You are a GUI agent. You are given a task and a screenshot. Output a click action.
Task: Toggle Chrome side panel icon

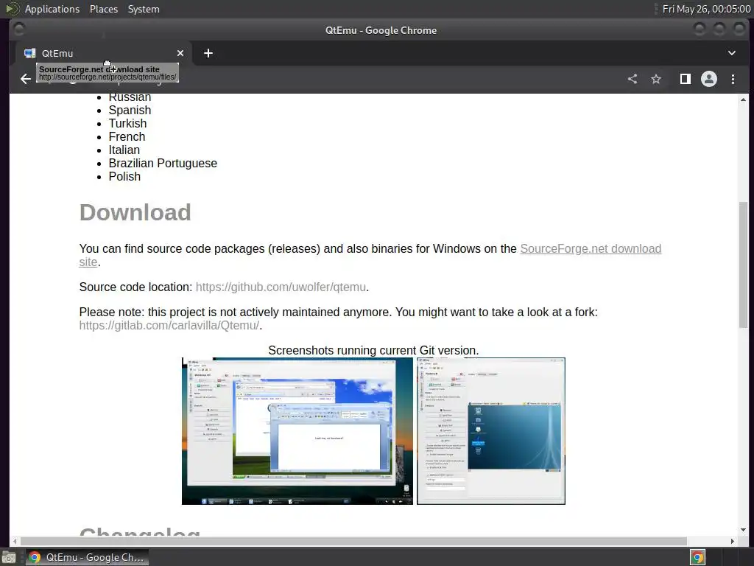click(x=686, y=79)
